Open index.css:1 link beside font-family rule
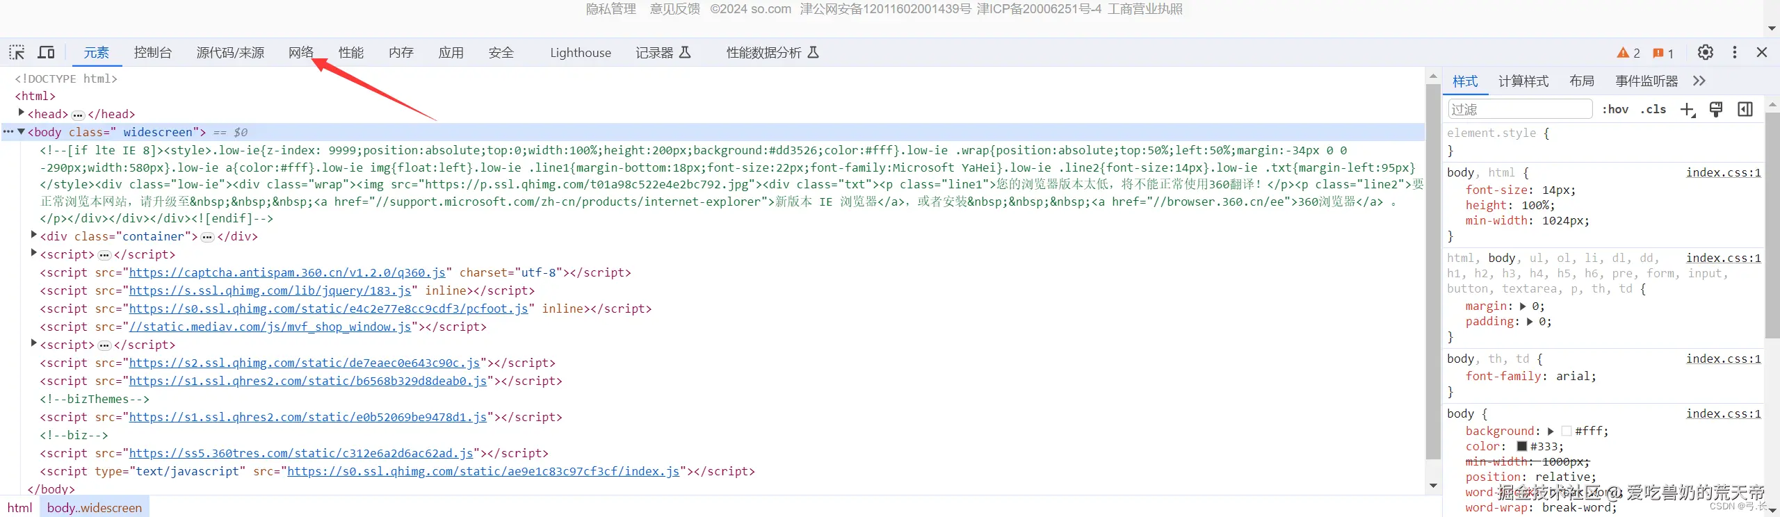1780x517 pixels. (1724, 359)
